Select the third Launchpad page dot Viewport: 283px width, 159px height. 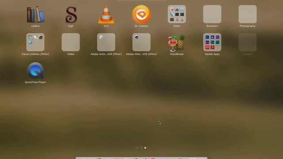[145, 148]
